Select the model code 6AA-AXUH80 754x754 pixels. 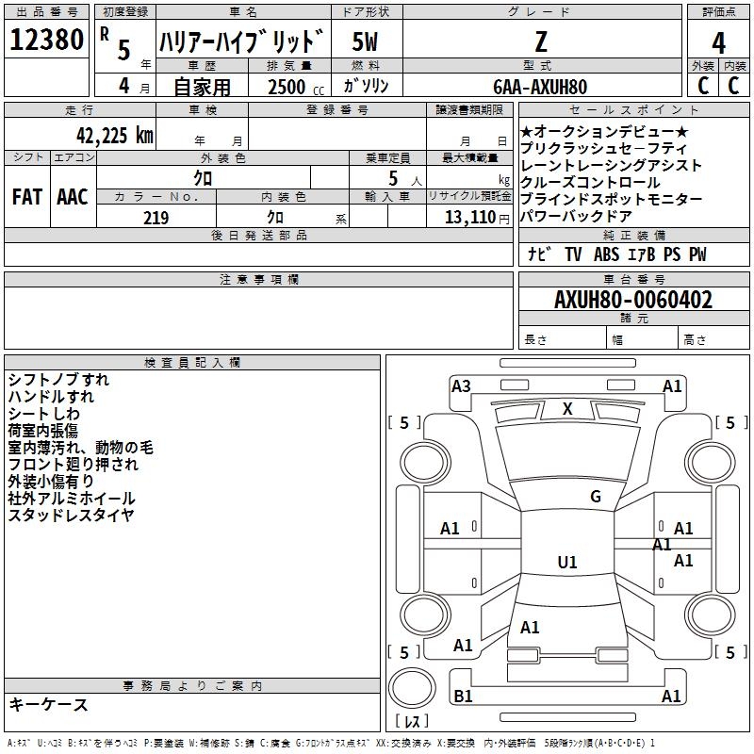tap(540, 87)
